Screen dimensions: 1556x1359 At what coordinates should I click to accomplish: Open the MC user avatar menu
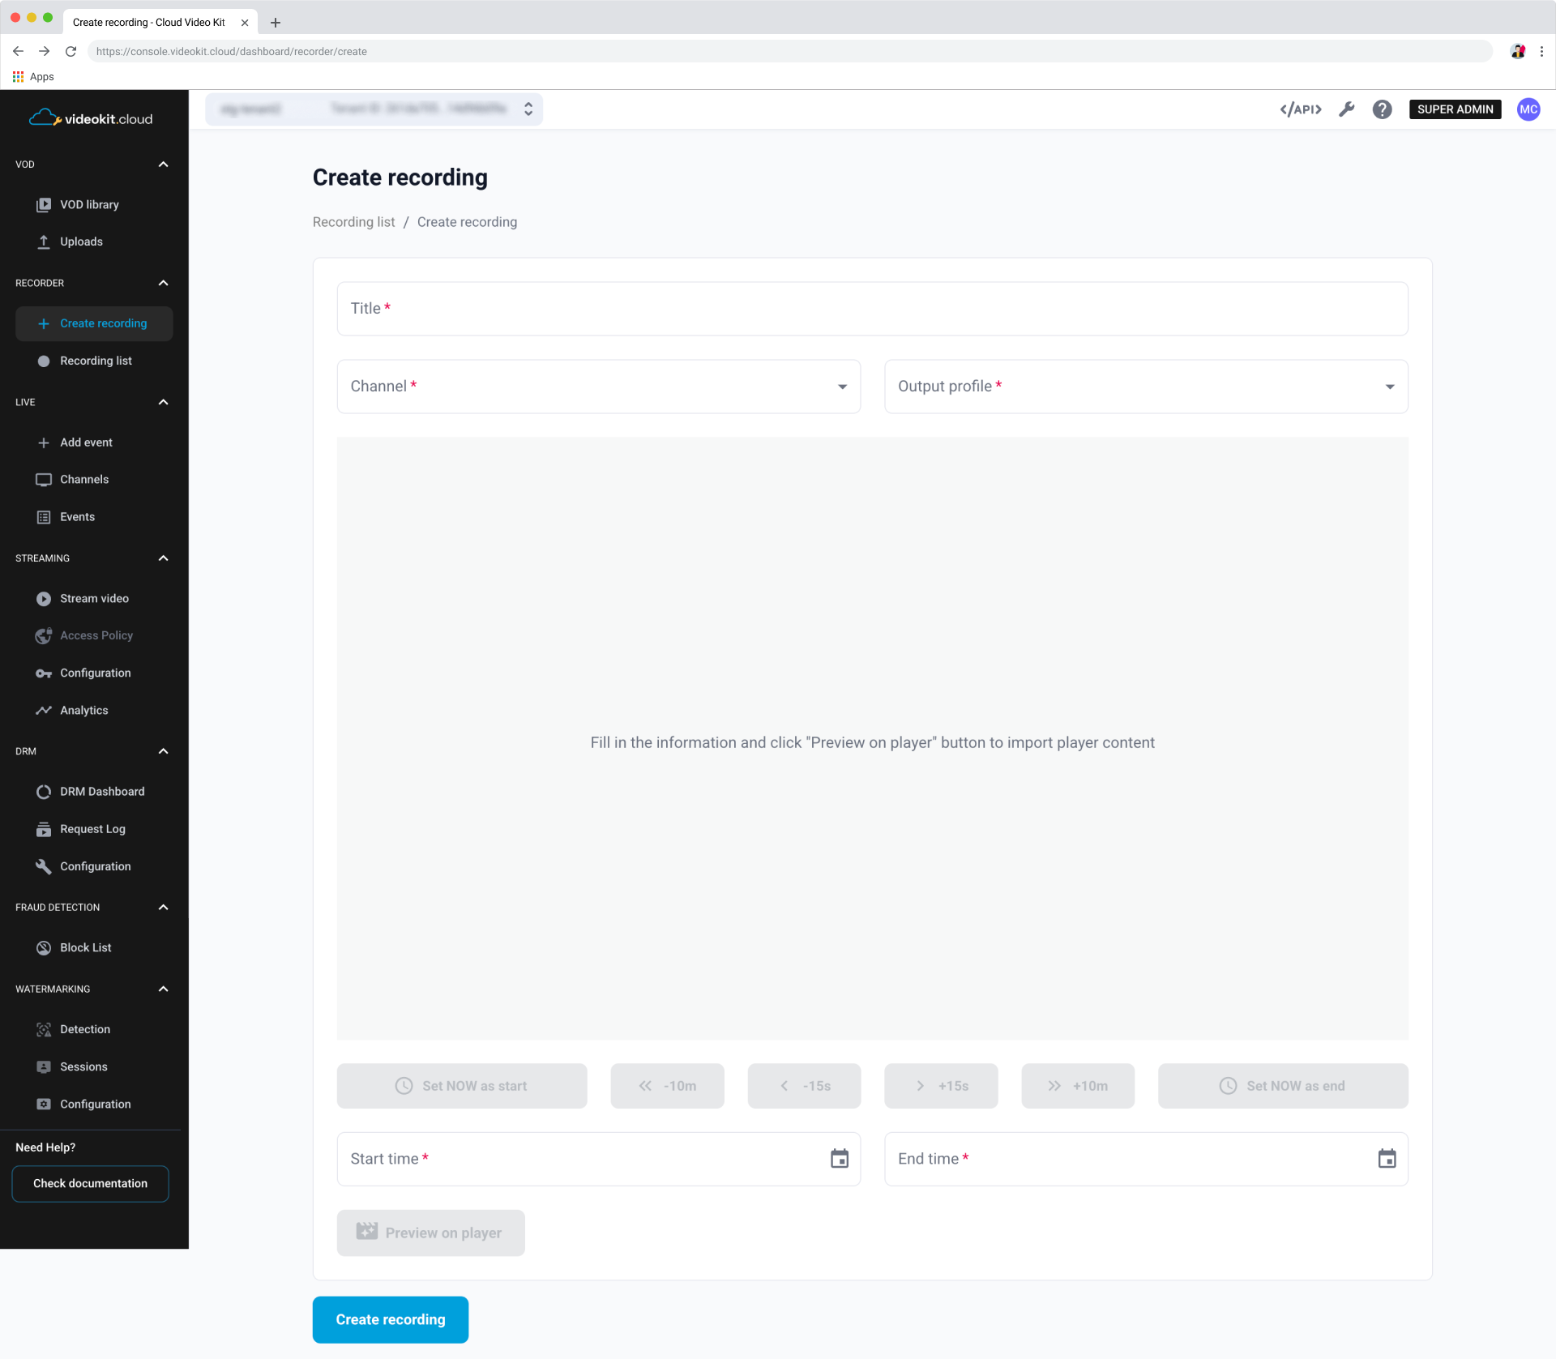1528,109
